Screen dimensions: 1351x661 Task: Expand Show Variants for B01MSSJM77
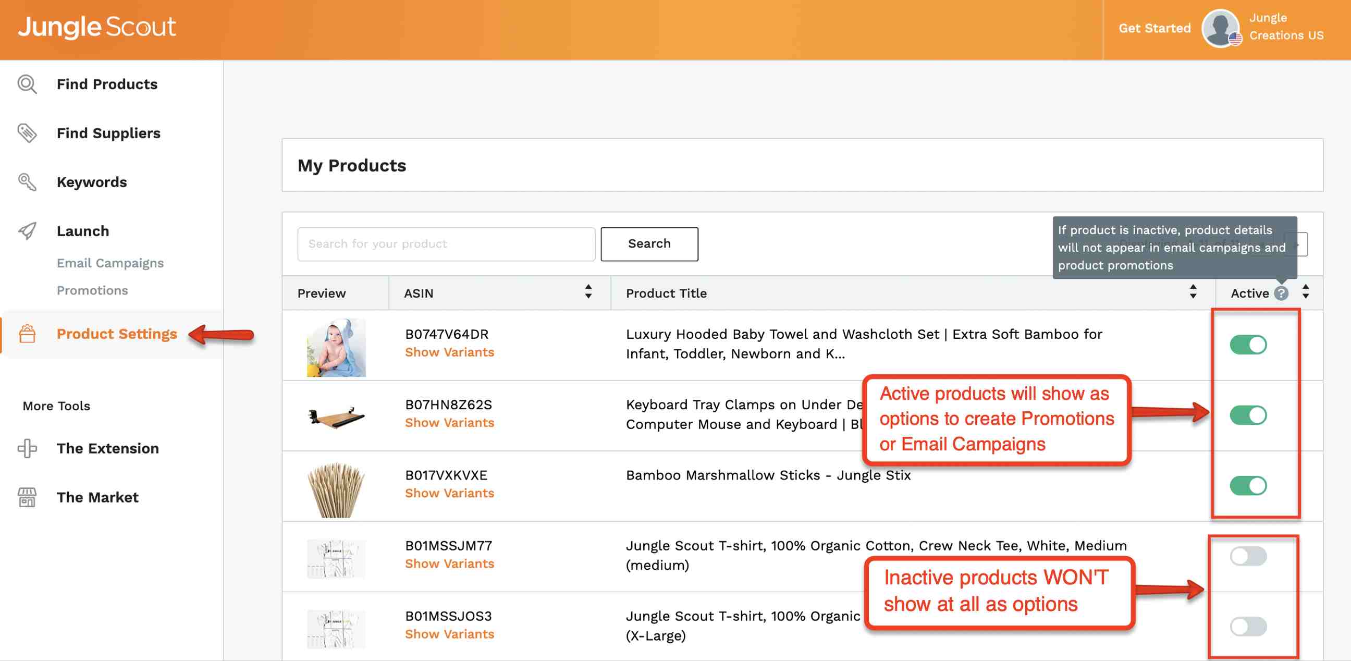(x=449, y=564)
